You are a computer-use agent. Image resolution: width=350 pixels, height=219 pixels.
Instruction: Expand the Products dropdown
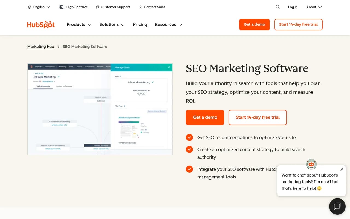tap(79, 24)
